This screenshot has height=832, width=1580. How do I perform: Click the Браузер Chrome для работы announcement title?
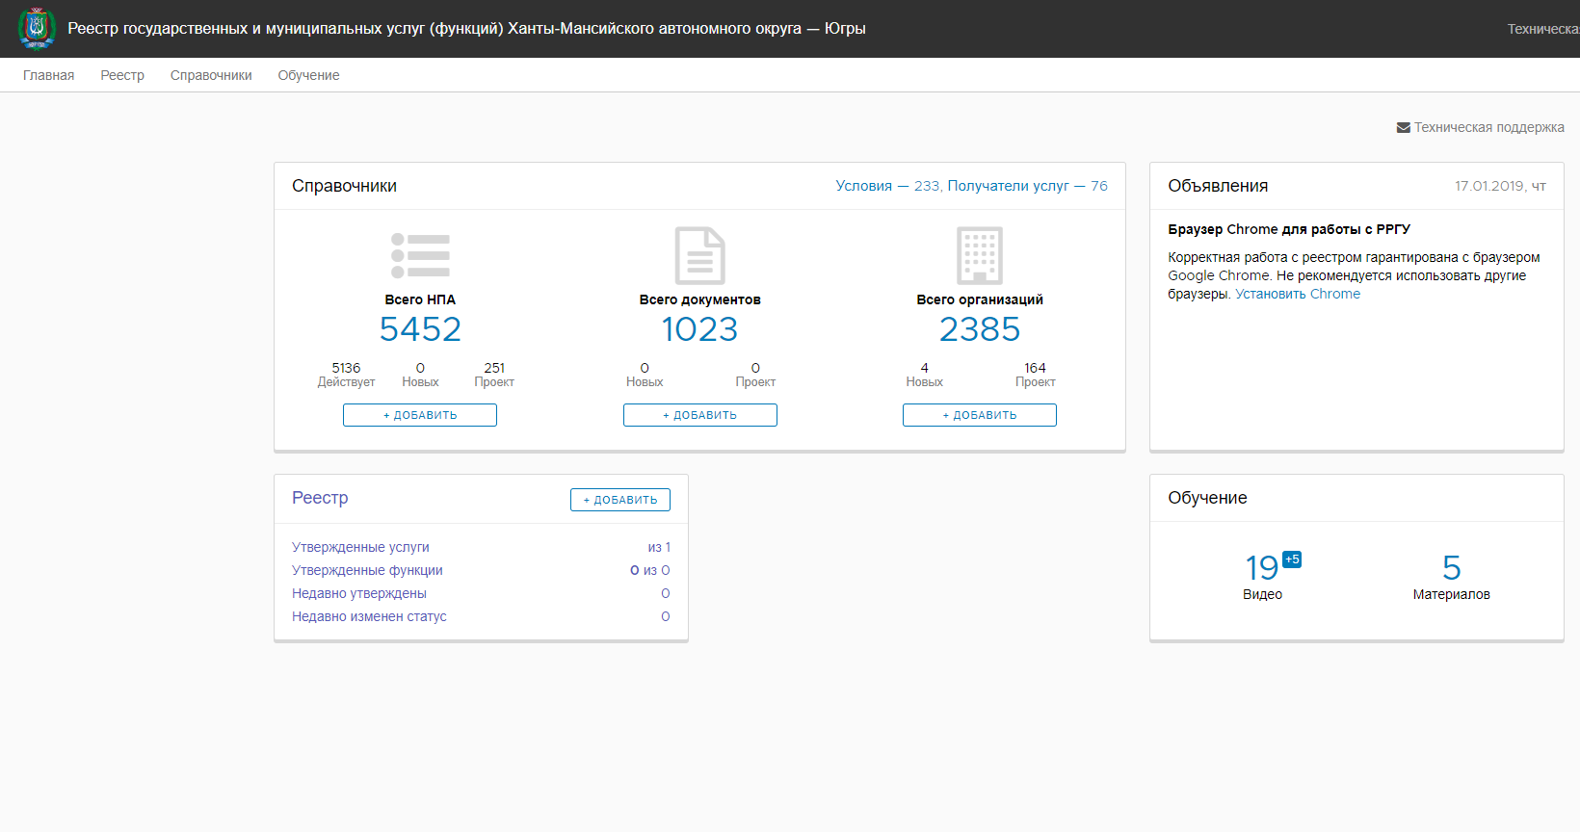tap(1289, 229)
